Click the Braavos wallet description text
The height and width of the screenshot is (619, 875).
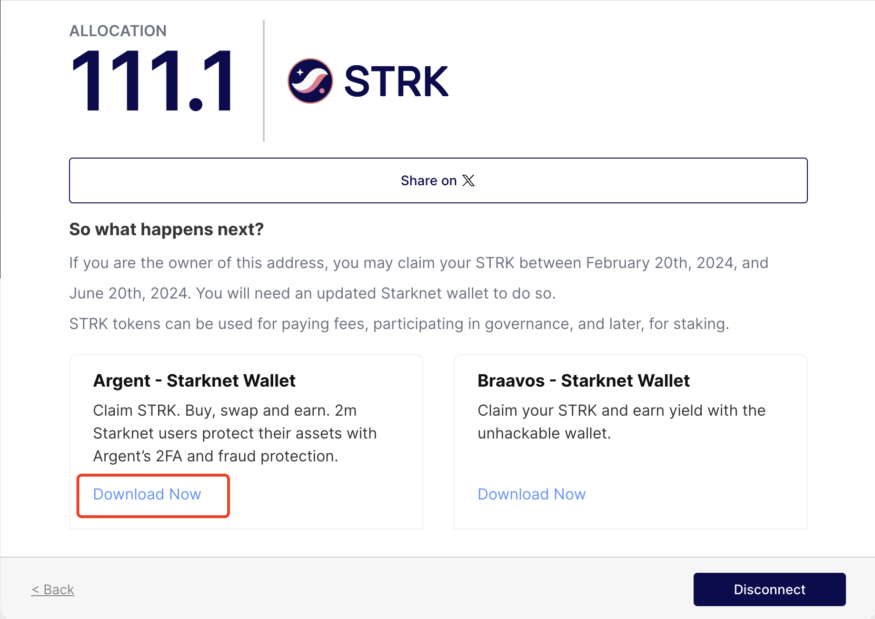[x=621, y=421]
